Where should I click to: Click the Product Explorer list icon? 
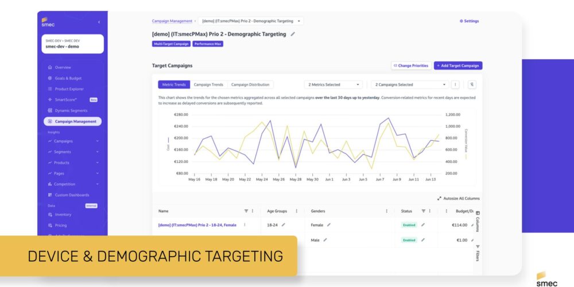pos(50,89)
